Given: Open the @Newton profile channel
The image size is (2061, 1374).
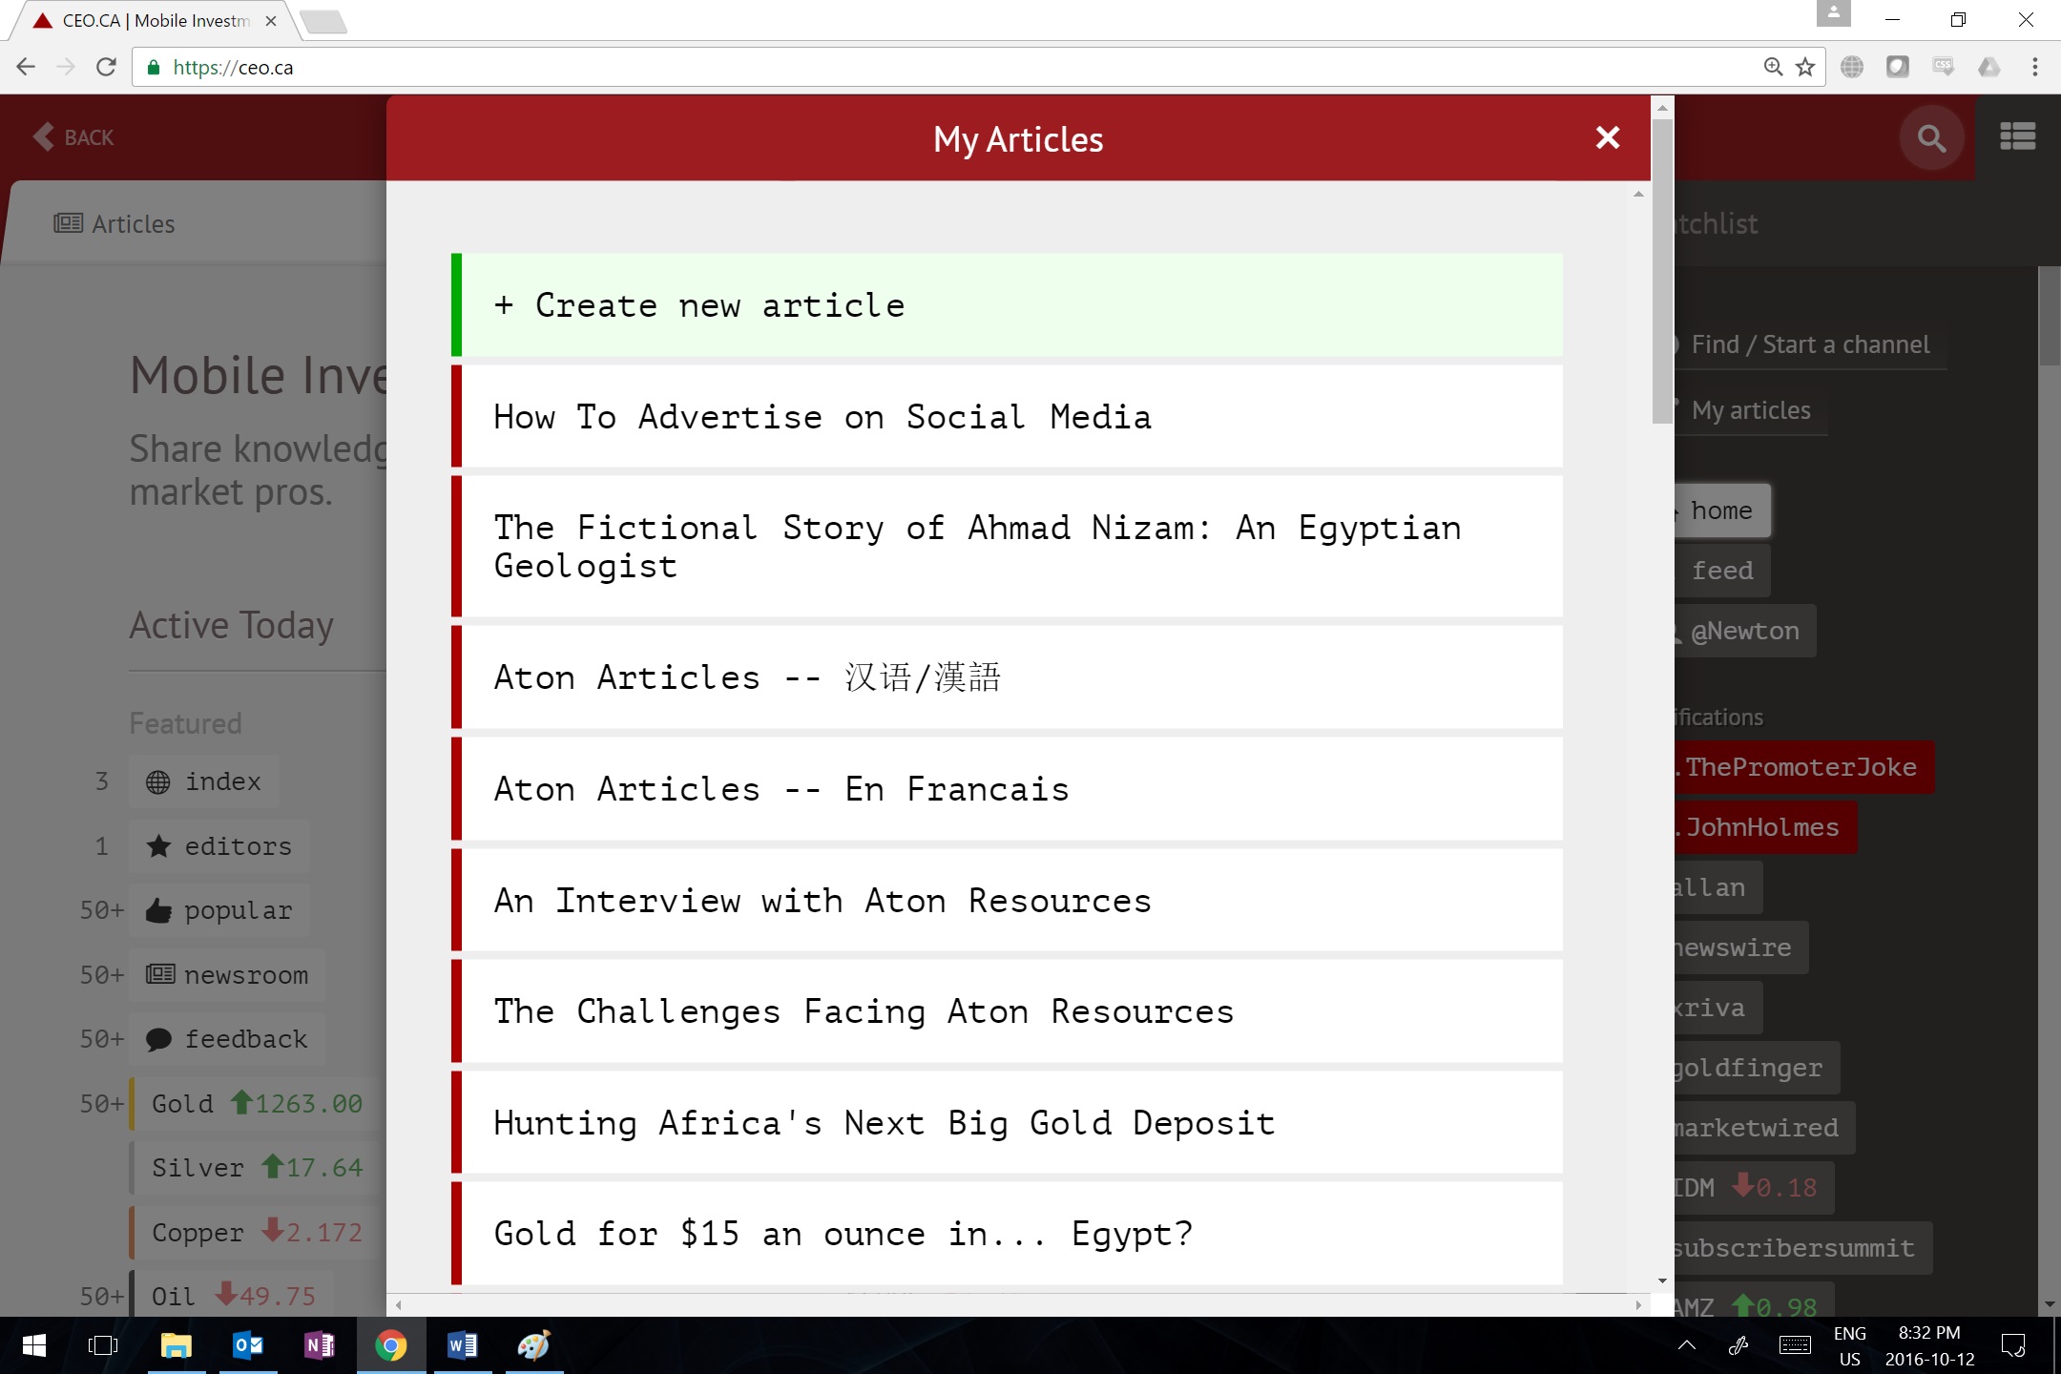Looking at the screenshot, I should point(1744,631).
